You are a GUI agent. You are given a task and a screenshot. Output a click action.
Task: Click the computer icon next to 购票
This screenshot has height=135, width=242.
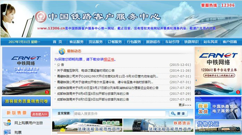click(x=7, y=132)
